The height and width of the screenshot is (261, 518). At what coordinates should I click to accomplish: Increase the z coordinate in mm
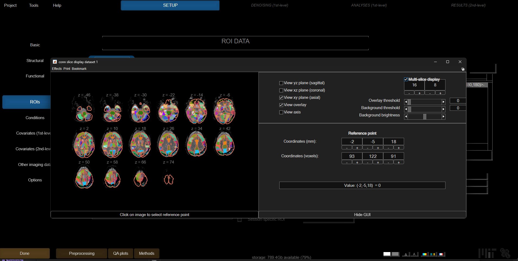(x=399, y=148)
